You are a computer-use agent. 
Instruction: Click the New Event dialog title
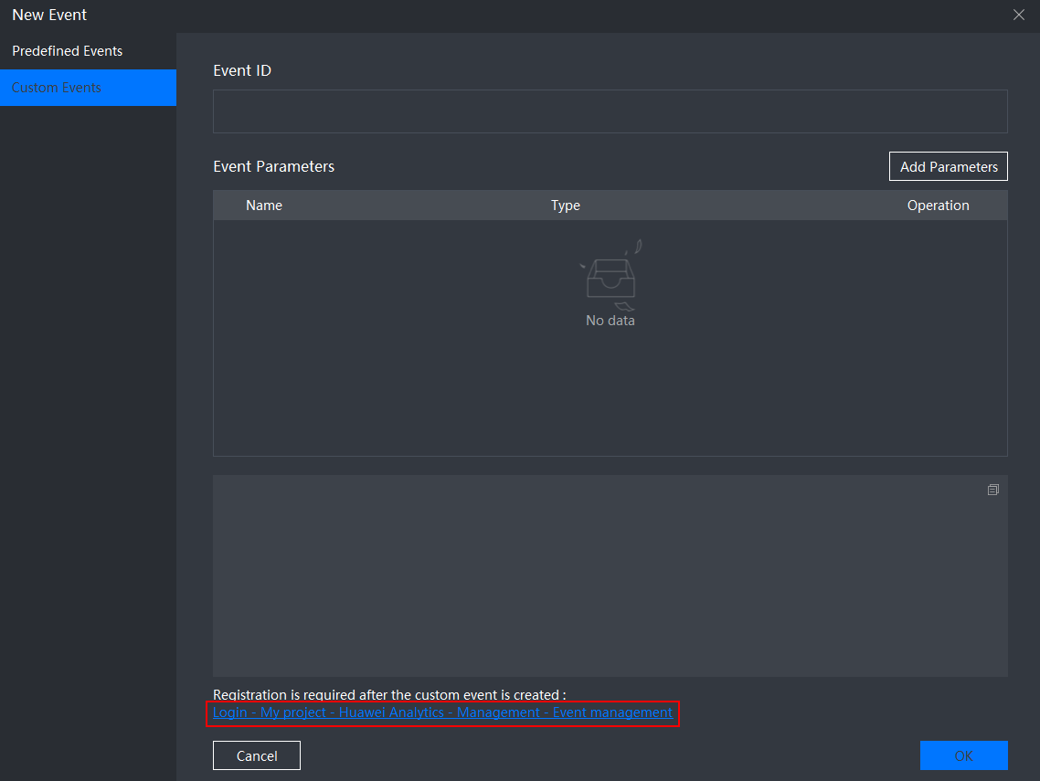click(49, 15)
